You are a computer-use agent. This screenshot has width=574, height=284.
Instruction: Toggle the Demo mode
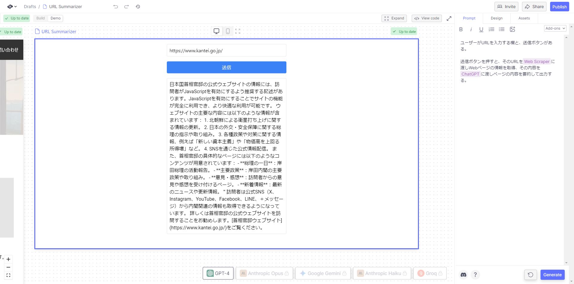click(x=55, y=18)
